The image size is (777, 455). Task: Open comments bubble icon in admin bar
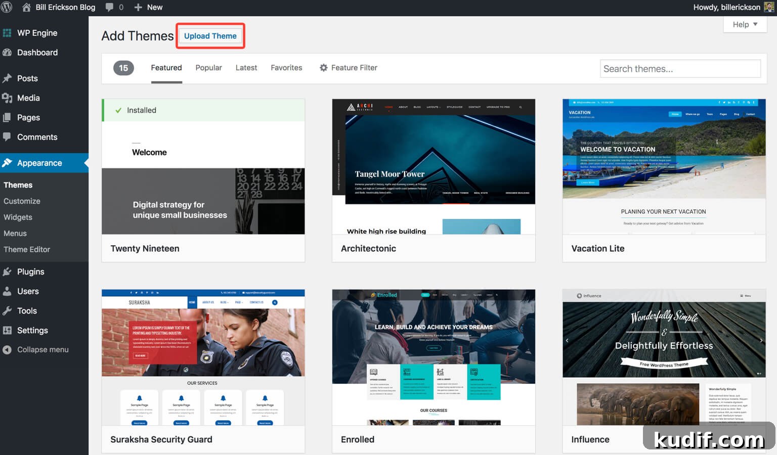click(109, 7)
